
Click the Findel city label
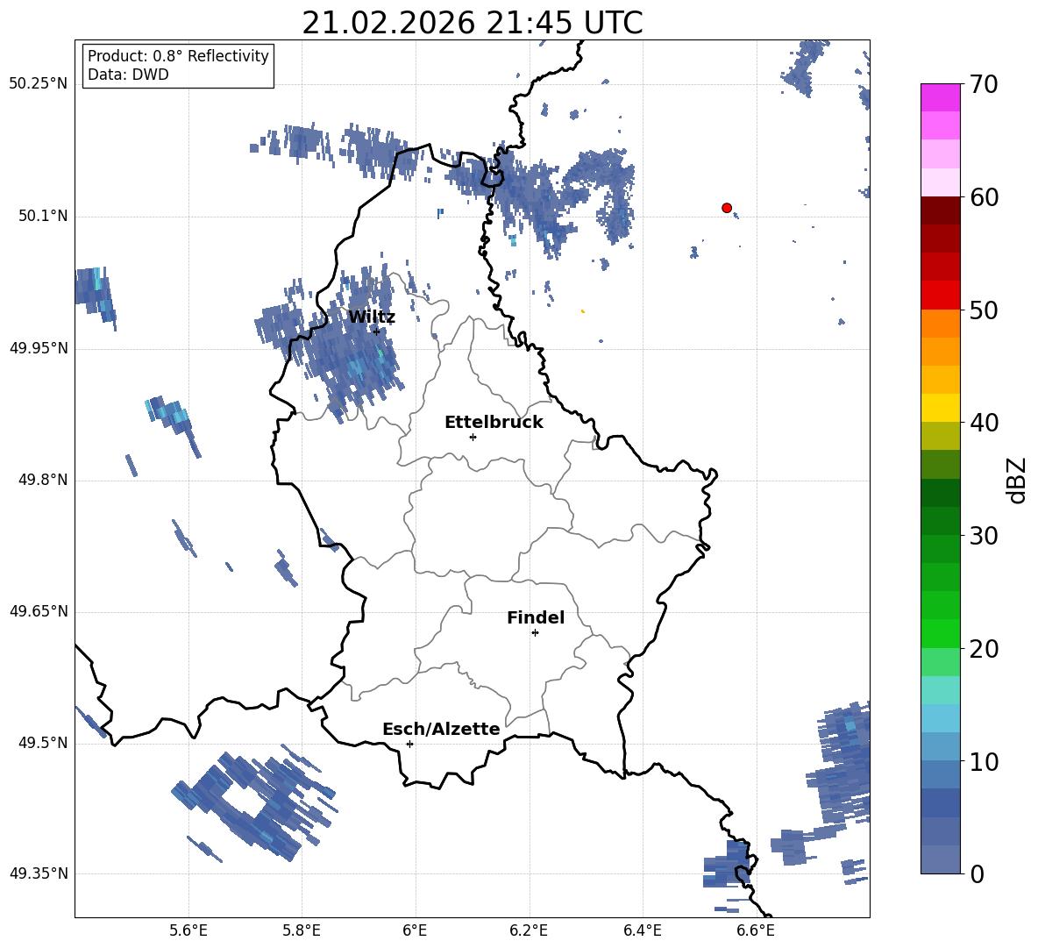(536, 617)
